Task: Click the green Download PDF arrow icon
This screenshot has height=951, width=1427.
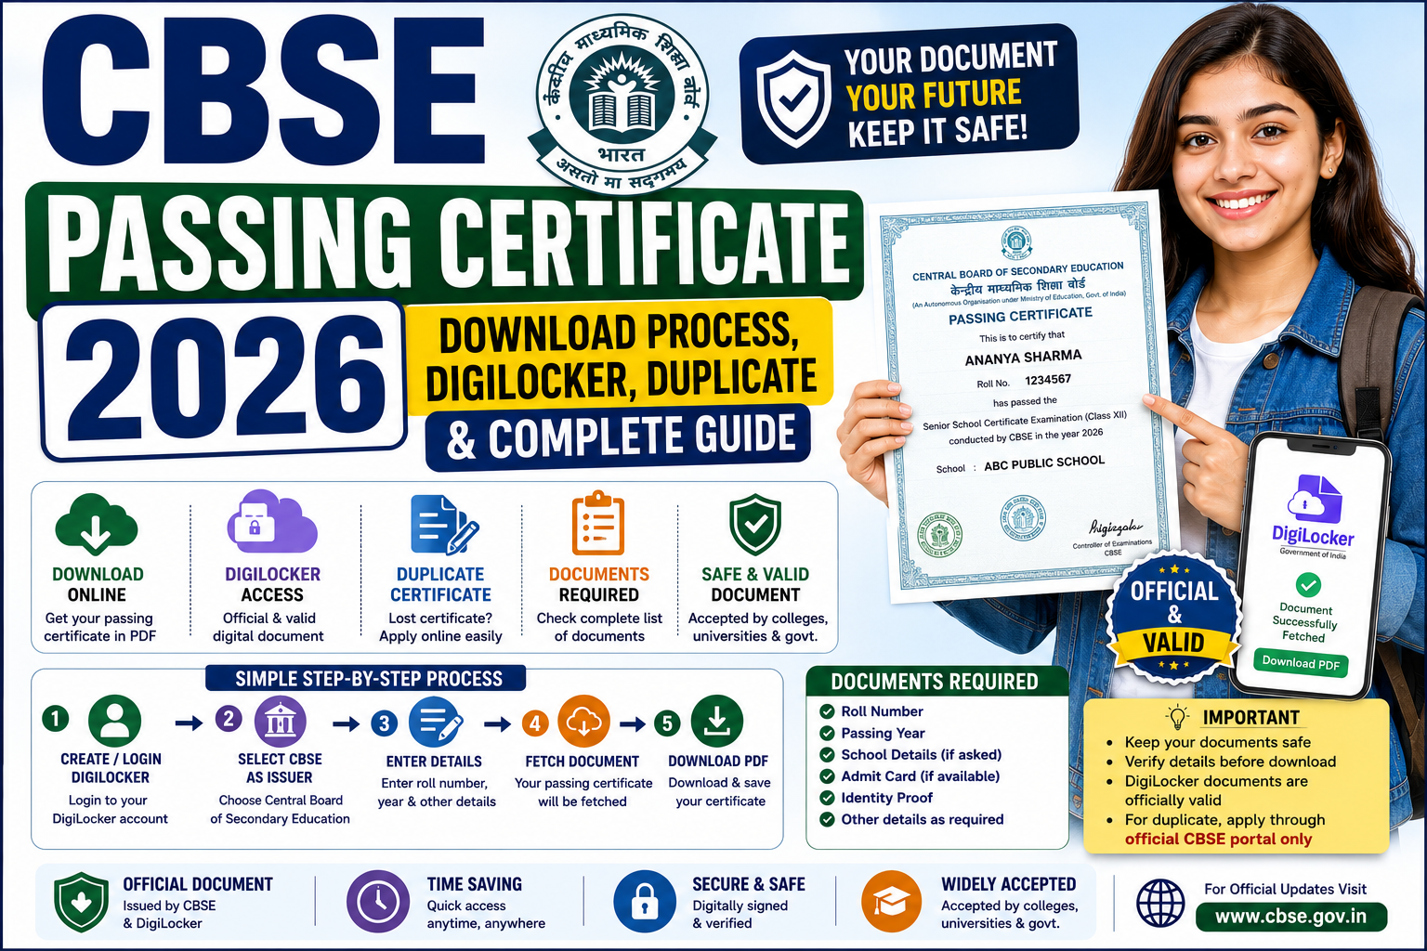Action: (x=717, y=721)
